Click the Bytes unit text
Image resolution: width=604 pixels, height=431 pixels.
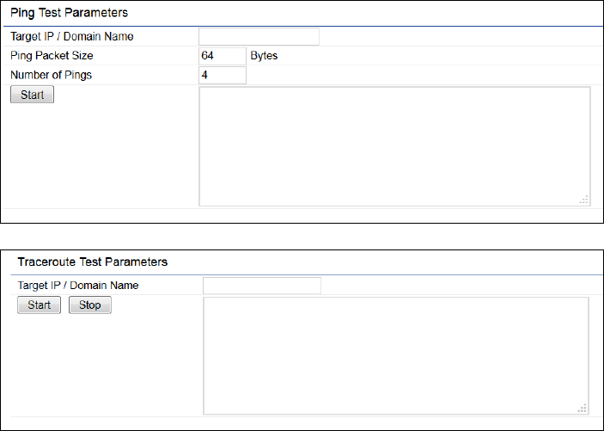coord(264,56)
